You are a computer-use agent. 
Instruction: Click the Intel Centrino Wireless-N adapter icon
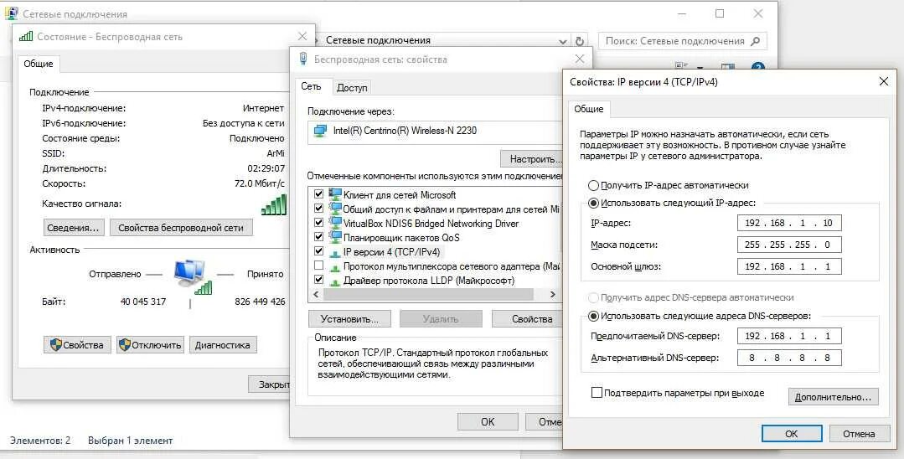click(x=320, y=131)
